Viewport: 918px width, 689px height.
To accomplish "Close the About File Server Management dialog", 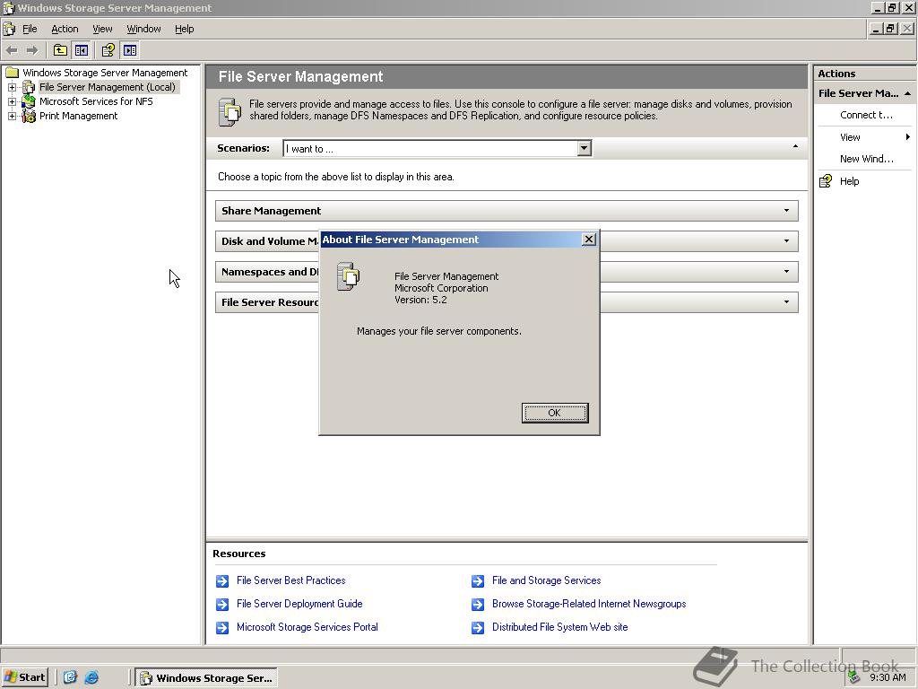I will click(589, 239).
